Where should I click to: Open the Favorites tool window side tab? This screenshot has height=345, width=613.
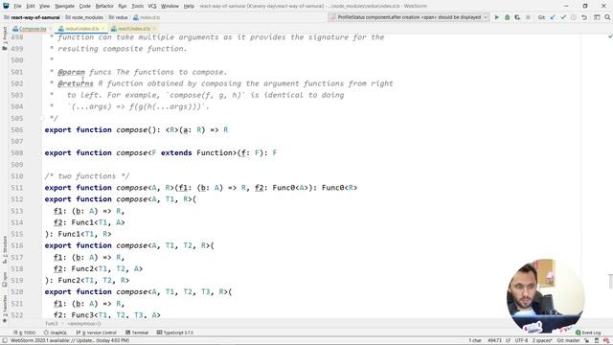[5, 309]
